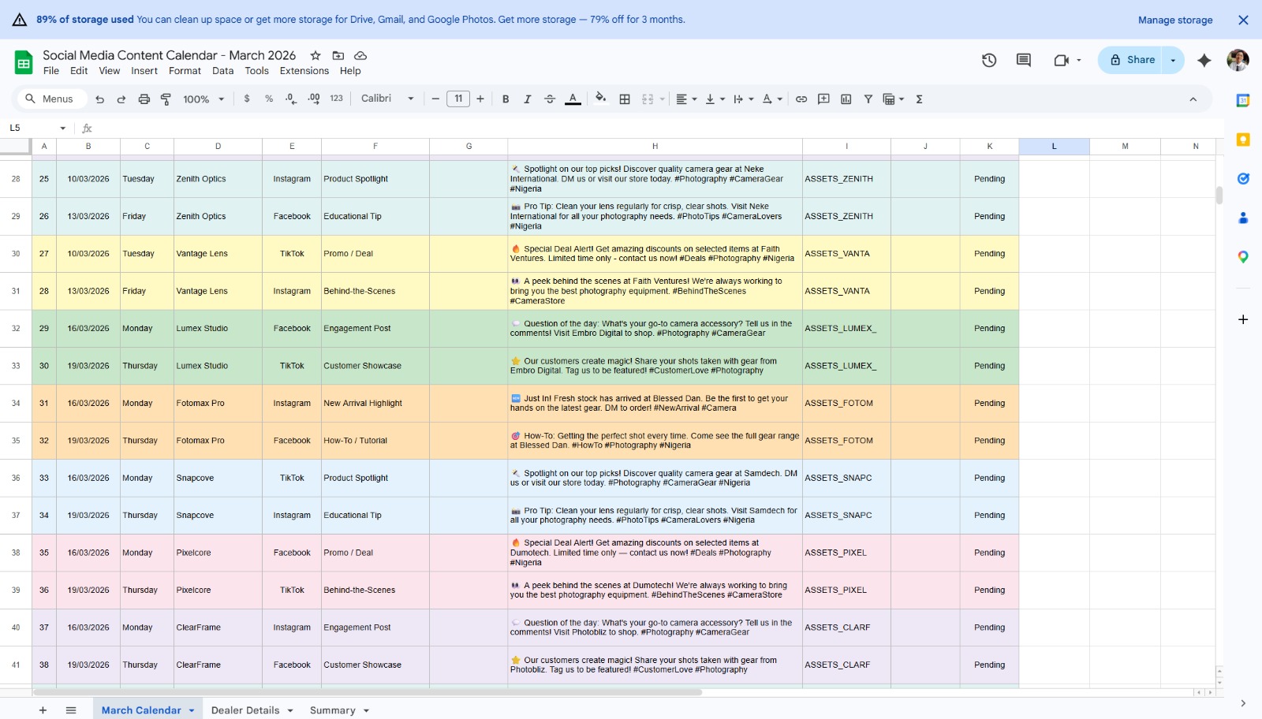Click the Undo icon

(x=99, y=99)
